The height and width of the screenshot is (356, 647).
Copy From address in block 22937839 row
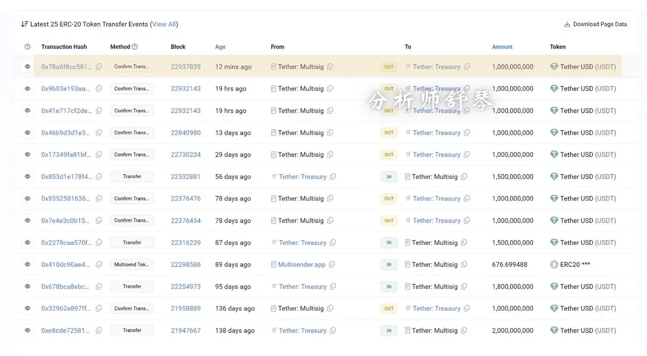coord(330,67)
